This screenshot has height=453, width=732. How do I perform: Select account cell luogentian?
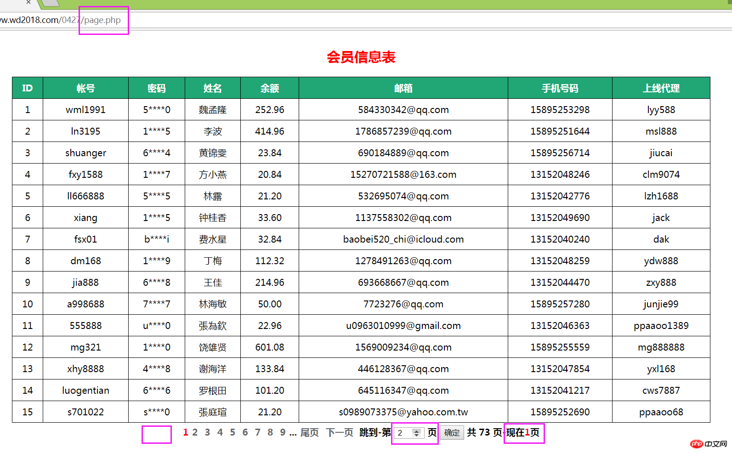pyautogui.click(x=85, y=391)
